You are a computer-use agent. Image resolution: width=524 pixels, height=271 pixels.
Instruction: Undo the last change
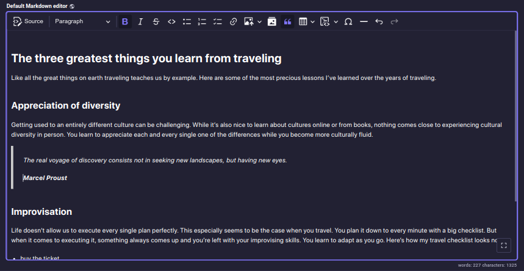click(379, 21)
